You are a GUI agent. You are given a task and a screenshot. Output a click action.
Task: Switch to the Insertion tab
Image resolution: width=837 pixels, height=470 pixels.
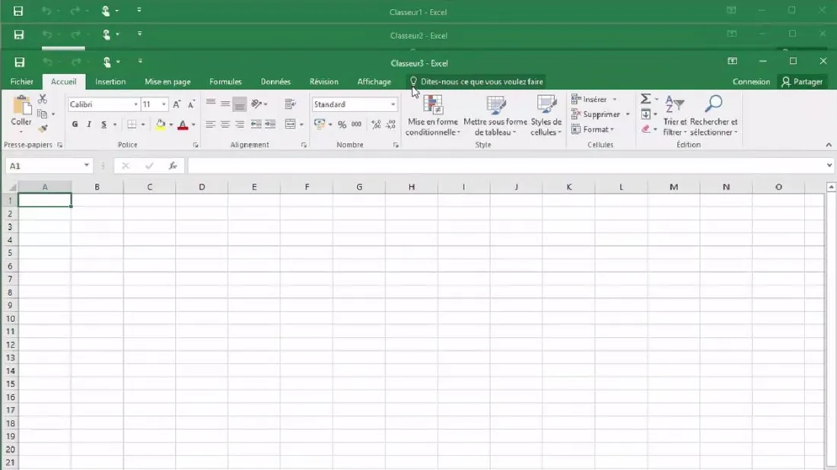point(110,82)
